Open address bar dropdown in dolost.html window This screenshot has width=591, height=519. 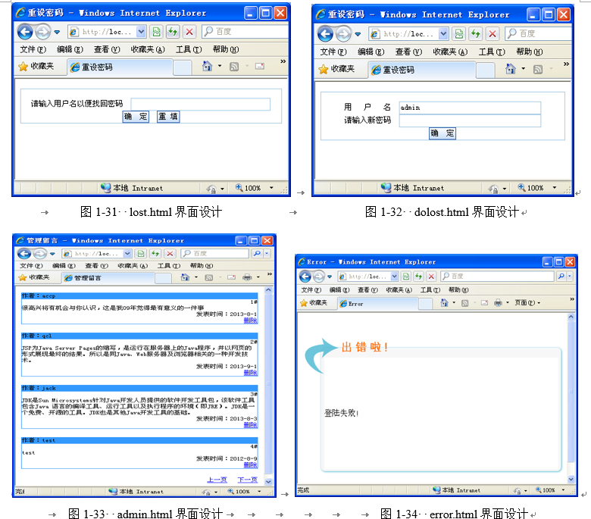pyautogui.click(x=443, y=34)
